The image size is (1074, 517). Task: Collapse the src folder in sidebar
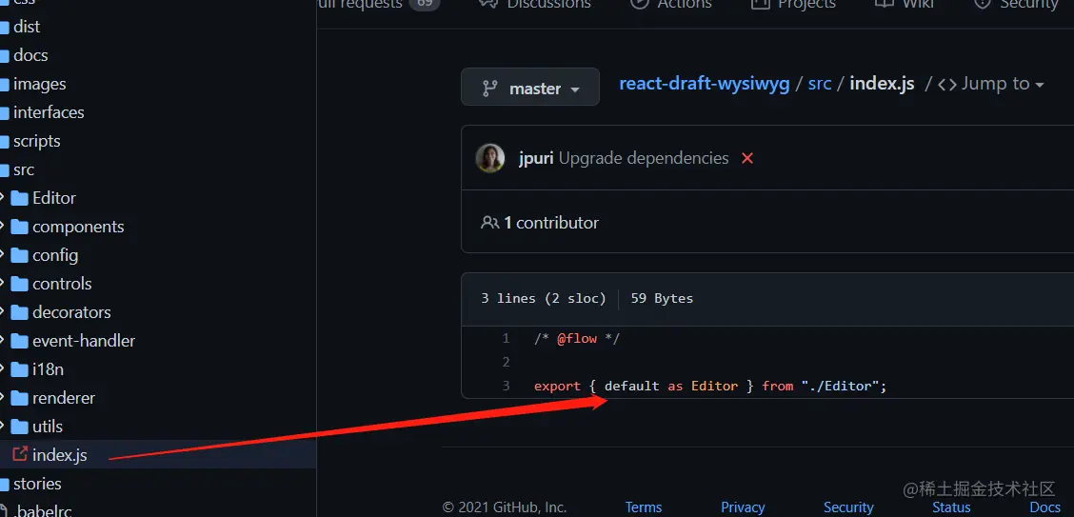(23, 169)
